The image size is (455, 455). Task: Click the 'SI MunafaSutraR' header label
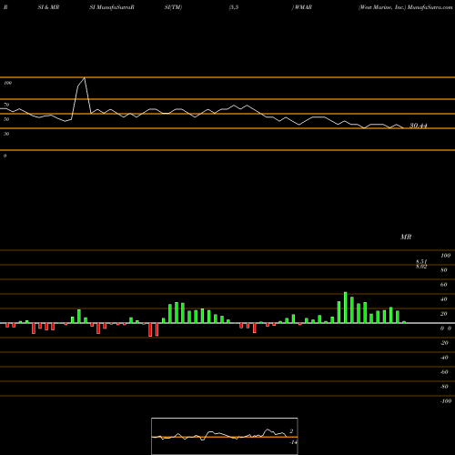click(x=112, y=7)
